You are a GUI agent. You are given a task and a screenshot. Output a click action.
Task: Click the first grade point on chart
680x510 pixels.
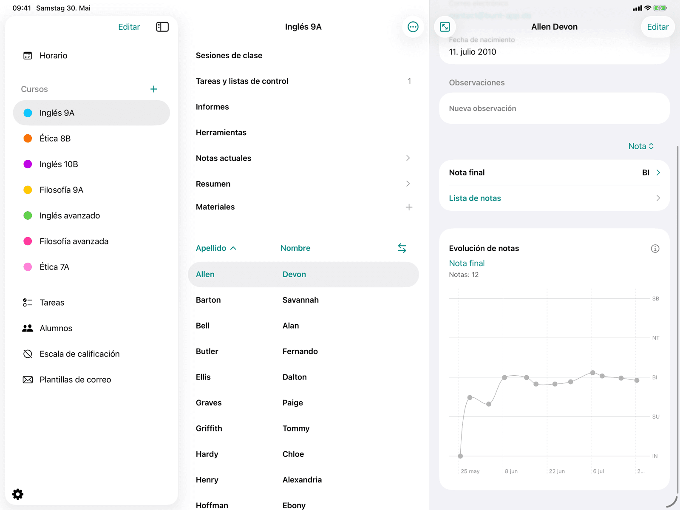click(460, 456)
